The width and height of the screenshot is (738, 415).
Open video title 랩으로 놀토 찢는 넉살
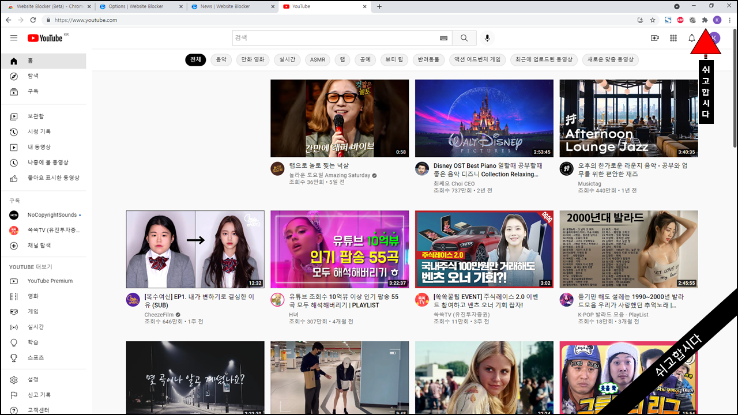click(x=319, y=166)
